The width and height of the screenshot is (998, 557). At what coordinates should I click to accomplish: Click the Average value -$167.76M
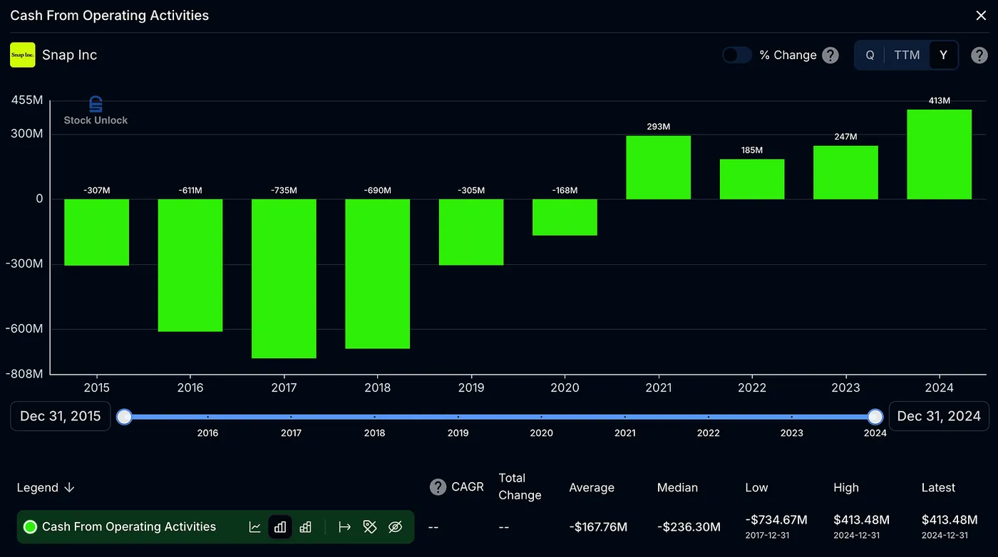598,527
